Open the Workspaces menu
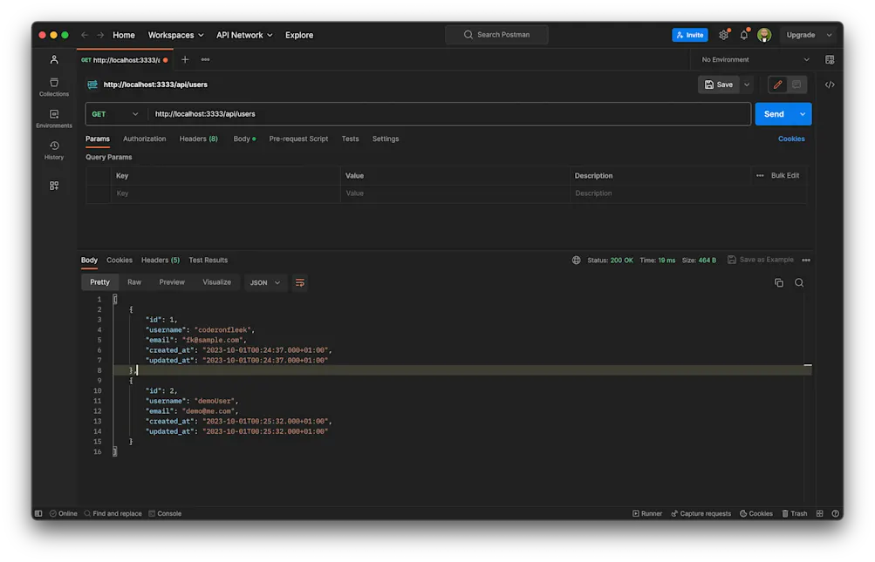The image size is (875, 562). coord(175,35)
